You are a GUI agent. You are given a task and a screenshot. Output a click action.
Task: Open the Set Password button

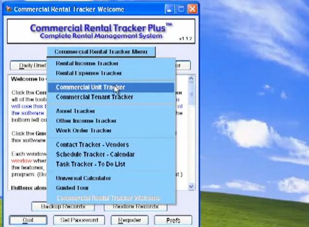point(79,220)
